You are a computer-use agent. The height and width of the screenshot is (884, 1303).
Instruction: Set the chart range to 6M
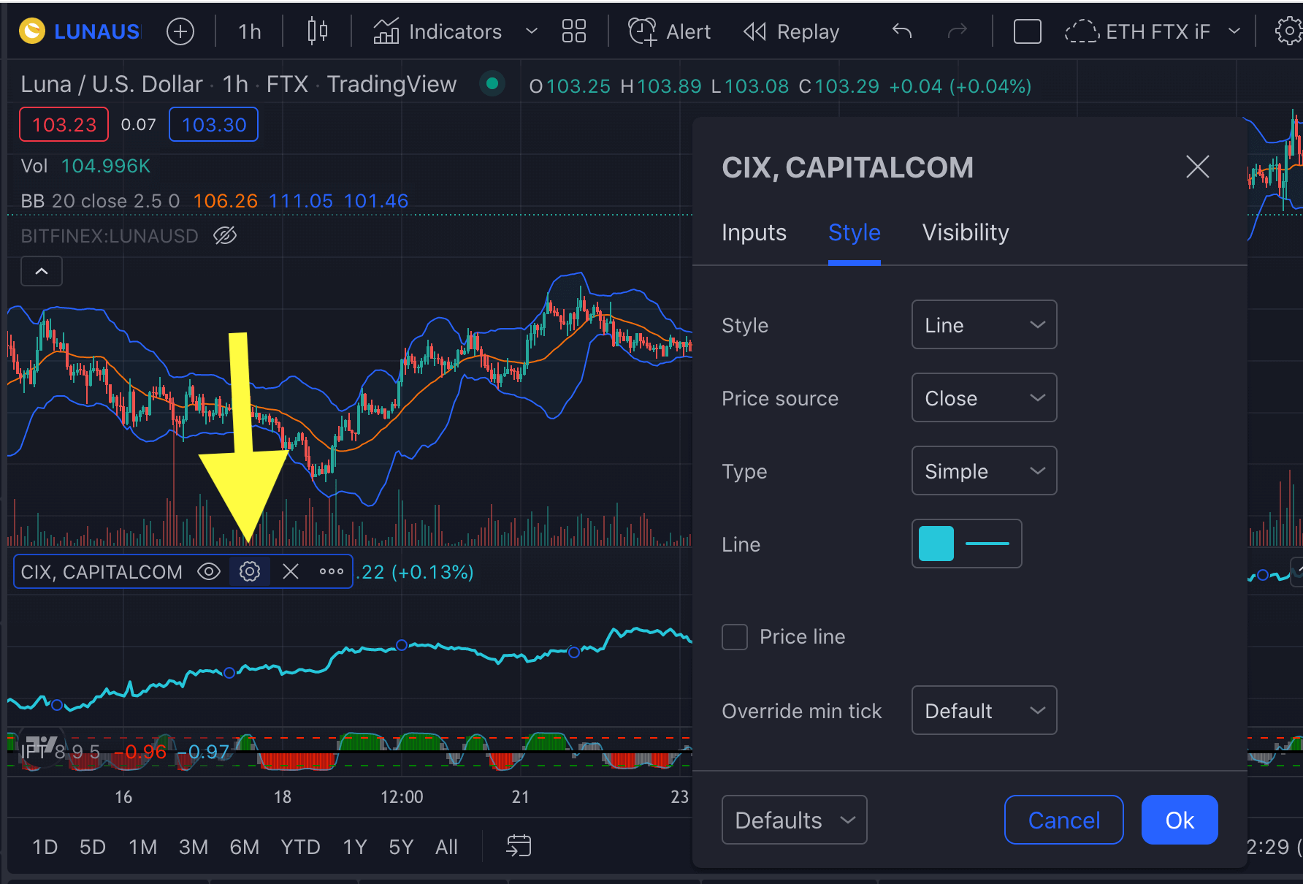tap(245, 847)
